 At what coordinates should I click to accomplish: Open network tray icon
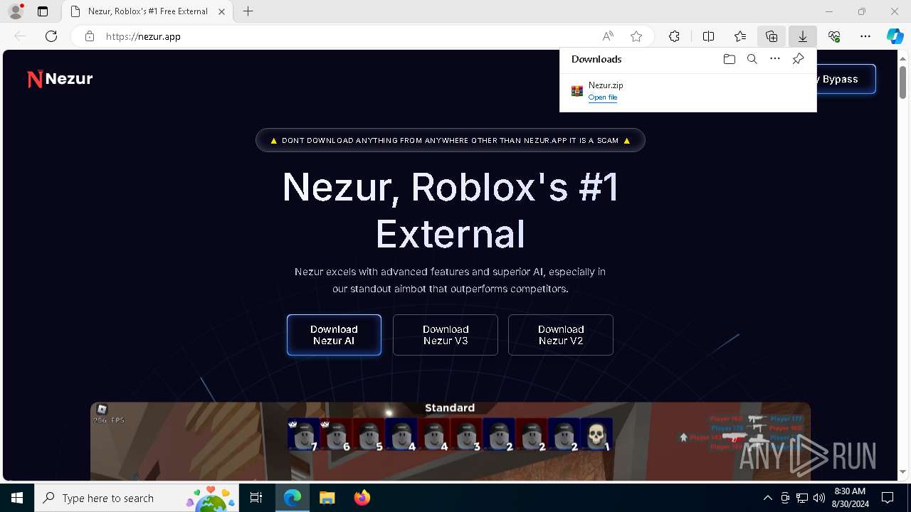click(802, 498)
